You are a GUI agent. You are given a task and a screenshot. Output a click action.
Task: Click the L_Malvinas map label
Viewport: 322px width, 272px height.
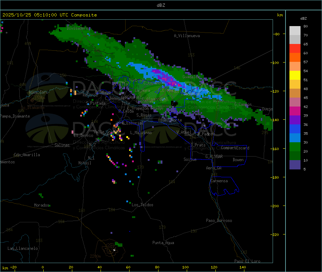[141, 133]
